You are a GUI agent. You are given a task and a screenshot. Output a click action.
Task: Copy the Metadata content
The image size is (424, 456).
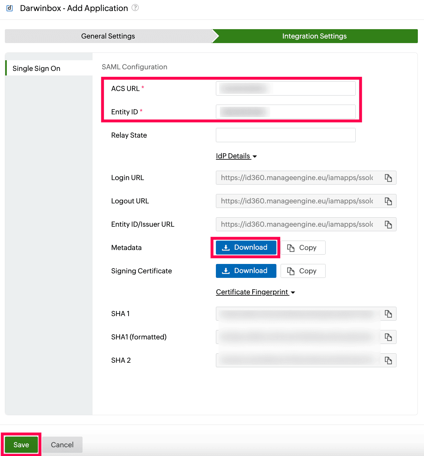pyautogui.click(x=303, y=248)
